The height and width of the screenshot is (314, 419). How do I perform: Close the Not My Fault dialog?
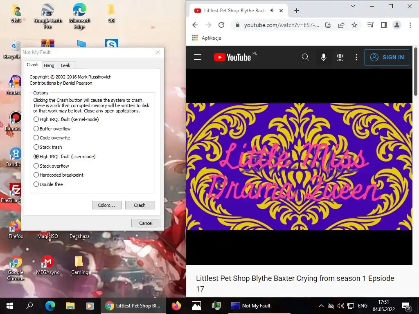point(158,52)
